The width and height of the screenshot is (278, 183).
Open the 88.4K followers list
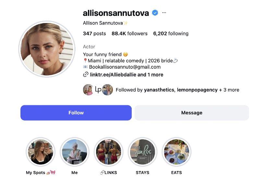pos(129,33)
